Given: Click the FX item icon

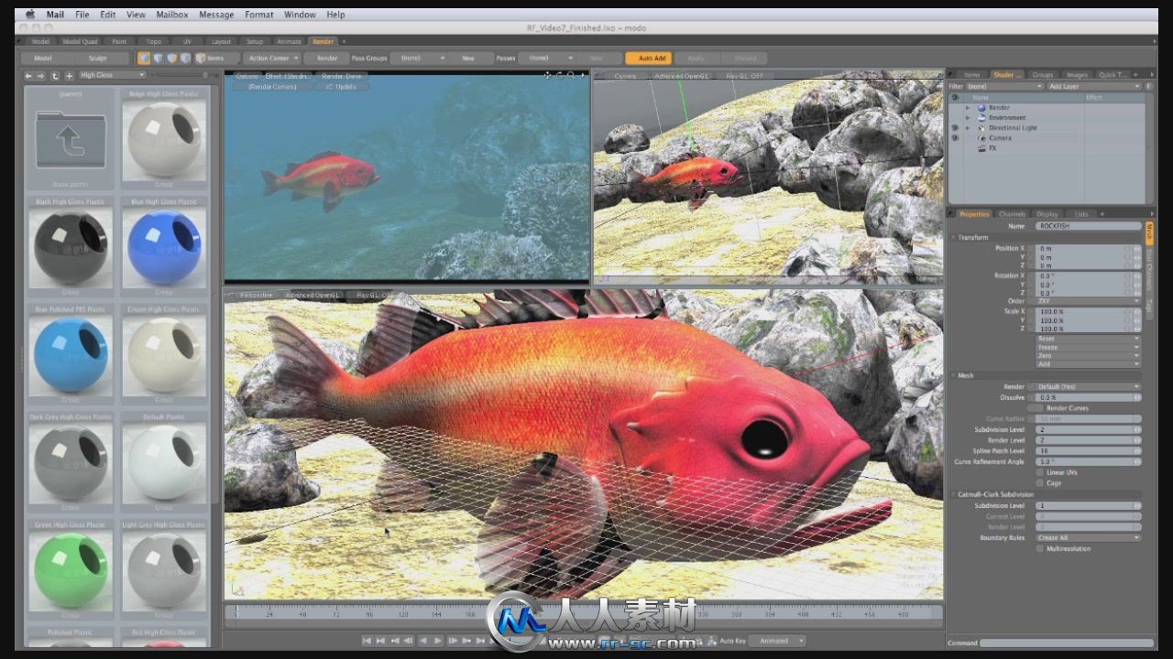Looking at the screenshot, I should [981, 148].
